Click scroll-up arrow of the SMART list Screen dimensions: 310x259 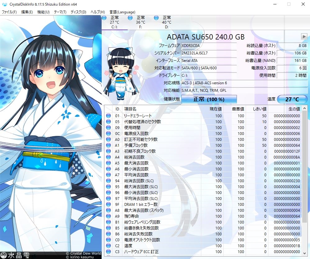pos(304,109)
